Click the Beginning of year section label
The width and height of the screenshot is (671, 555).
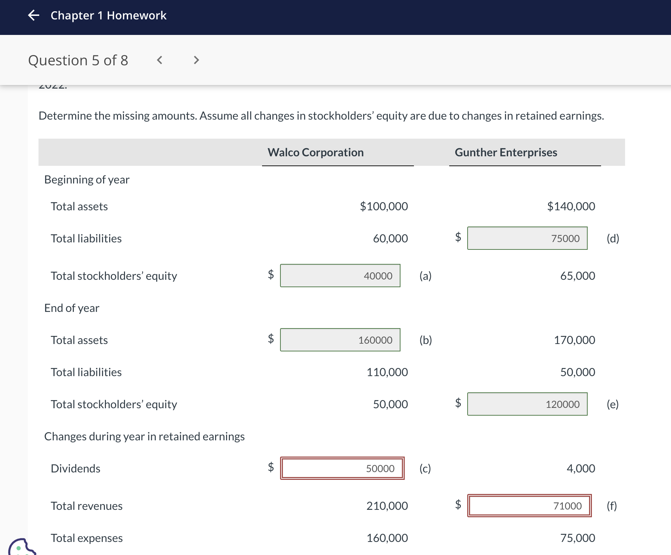tap(87, 179)
